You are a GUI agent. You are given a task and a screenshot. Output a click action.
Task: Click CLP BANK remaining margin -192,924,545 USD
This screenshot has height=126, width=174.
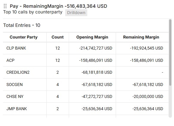click(x=146, y=48)
